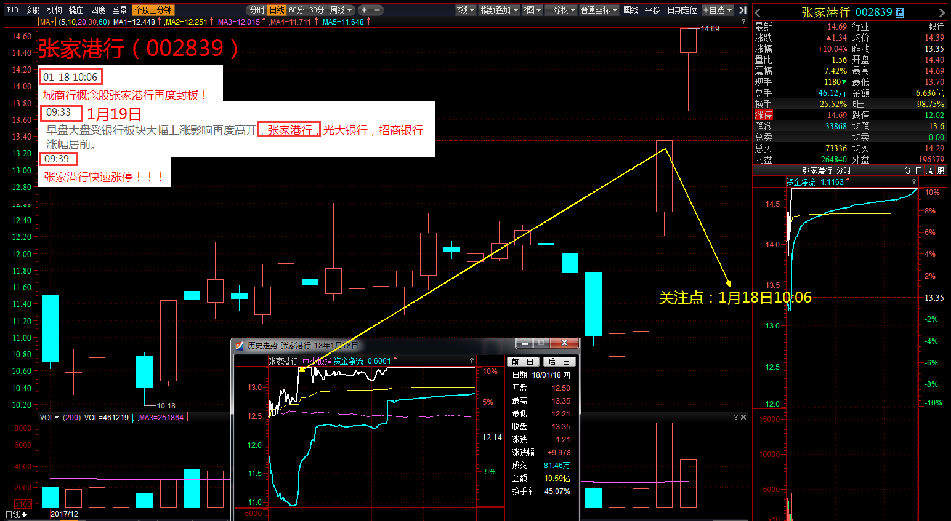Image resolution: width=951 pixels, height=521 pixels.
Task: Click the tallest volume bar
Action: [x=664, y=465]
